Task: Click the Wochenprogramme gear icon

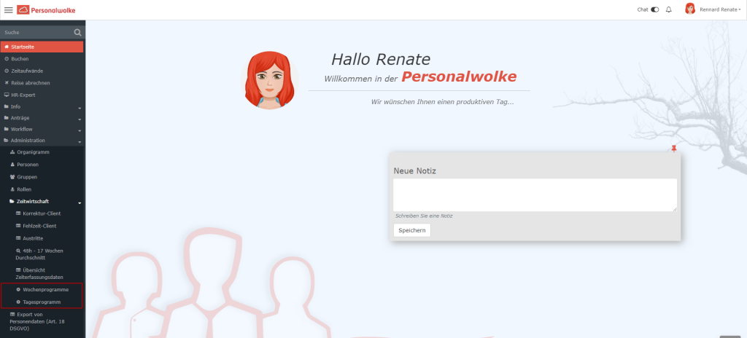Action: click(18, 289)
